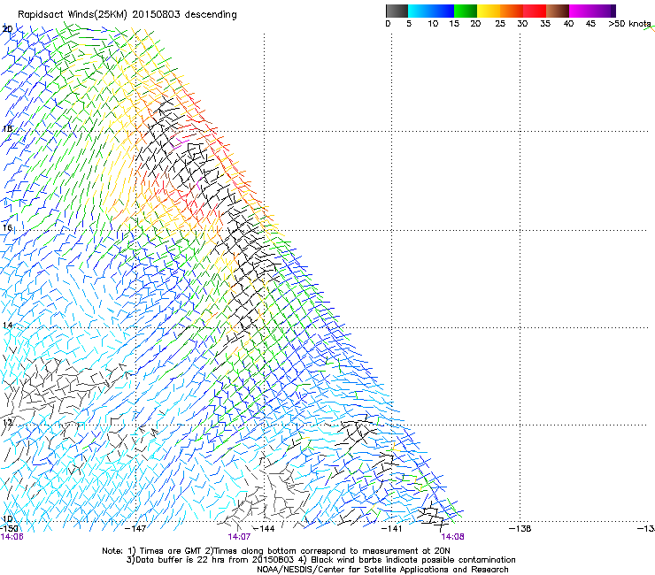Click the '45' label under the color bar
This screenshot has width=655, height=575.
click(590, 24)
